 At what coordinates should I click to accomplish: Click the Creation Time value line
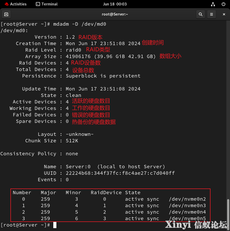[x=103, y=44]
